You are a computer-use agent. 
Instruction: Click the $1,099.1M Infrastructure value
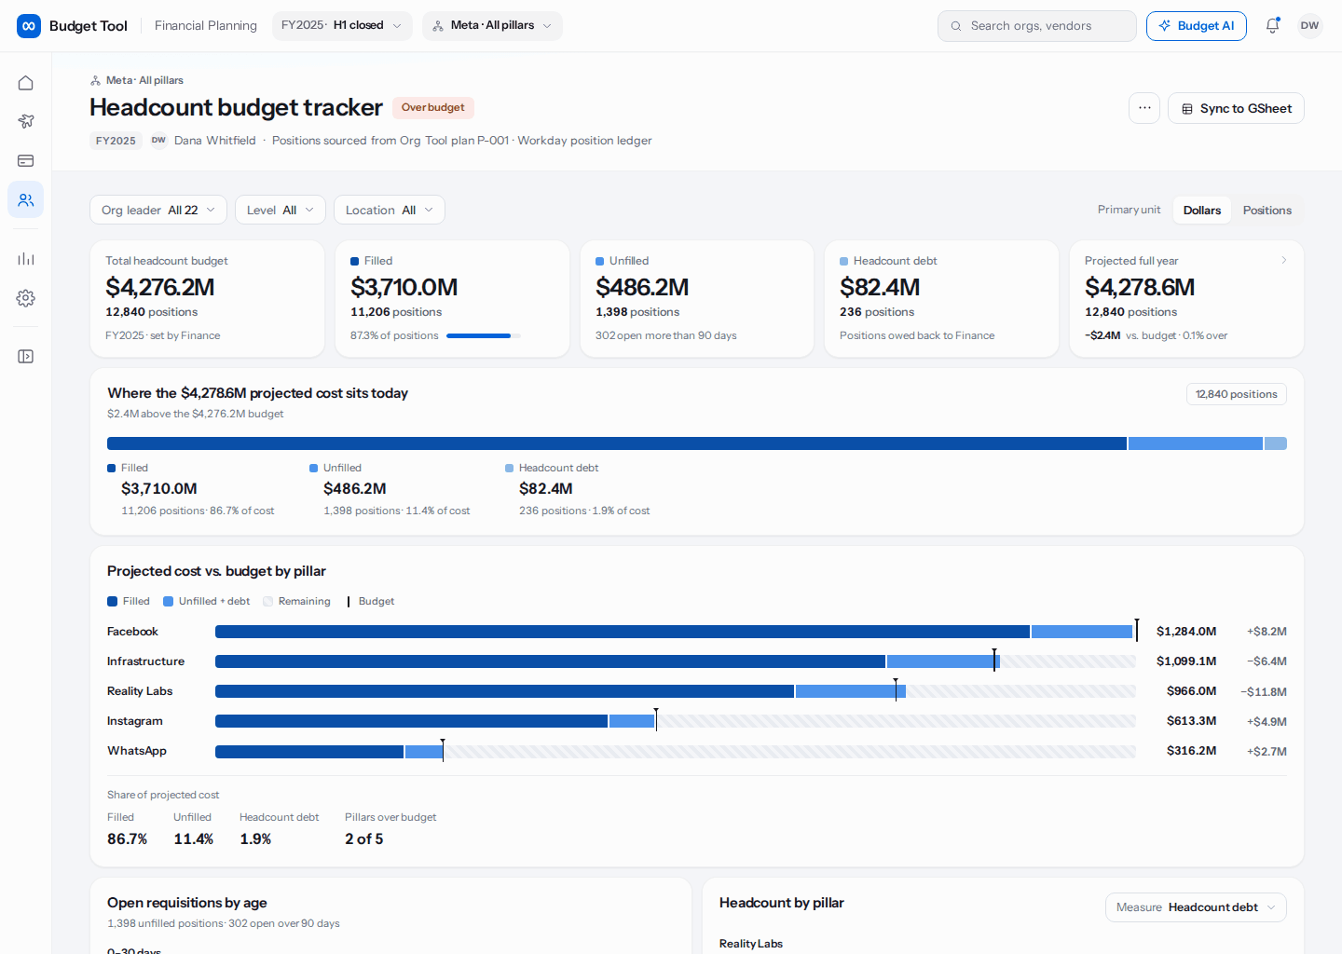coord(1186,661)
